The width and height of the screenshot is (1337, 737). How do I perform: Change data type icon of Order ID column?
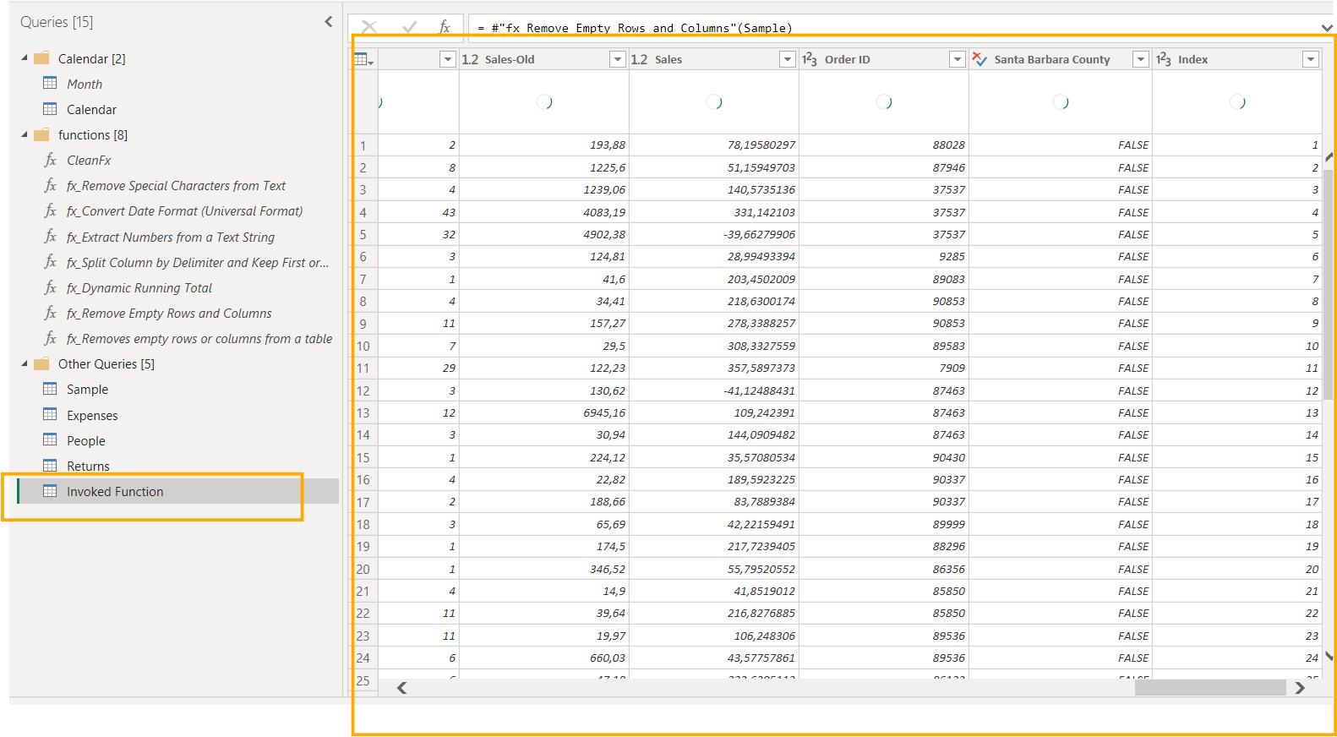pyautogui.click(x=810, y=59)
